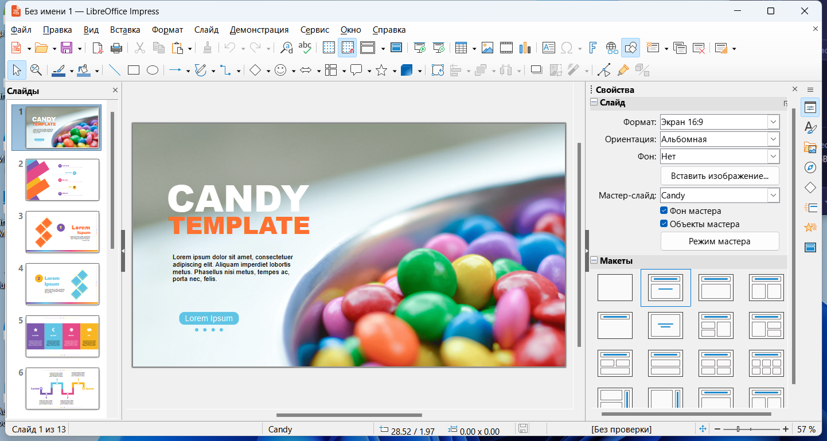Image resolution: width=827 pixels, height=441 pixels.
Task: Toggle Extrusion 3D effect icon
Action: tap(642, 70)
